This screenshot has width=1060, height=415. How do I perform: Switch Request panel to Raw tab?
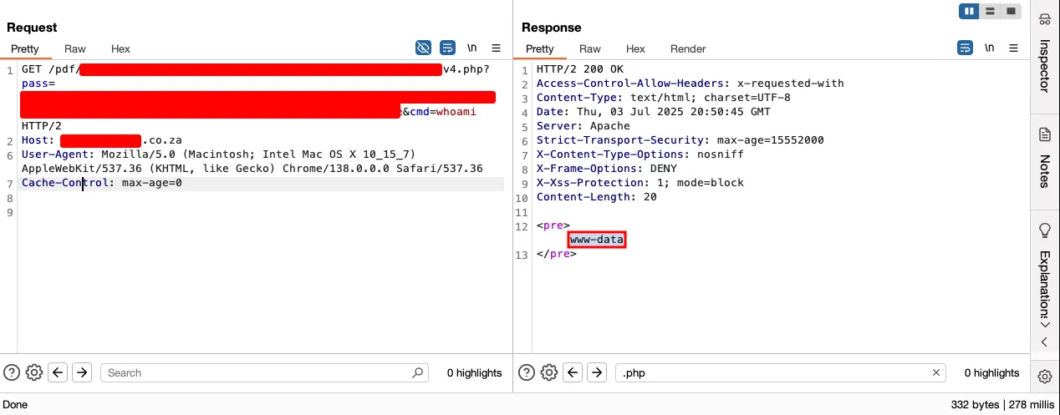click(x=74, y=49)
